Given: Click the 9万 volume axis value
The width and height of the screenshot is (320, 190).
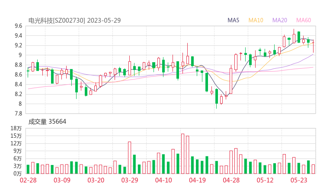Looking at the screenshot, I should (18, 151).
